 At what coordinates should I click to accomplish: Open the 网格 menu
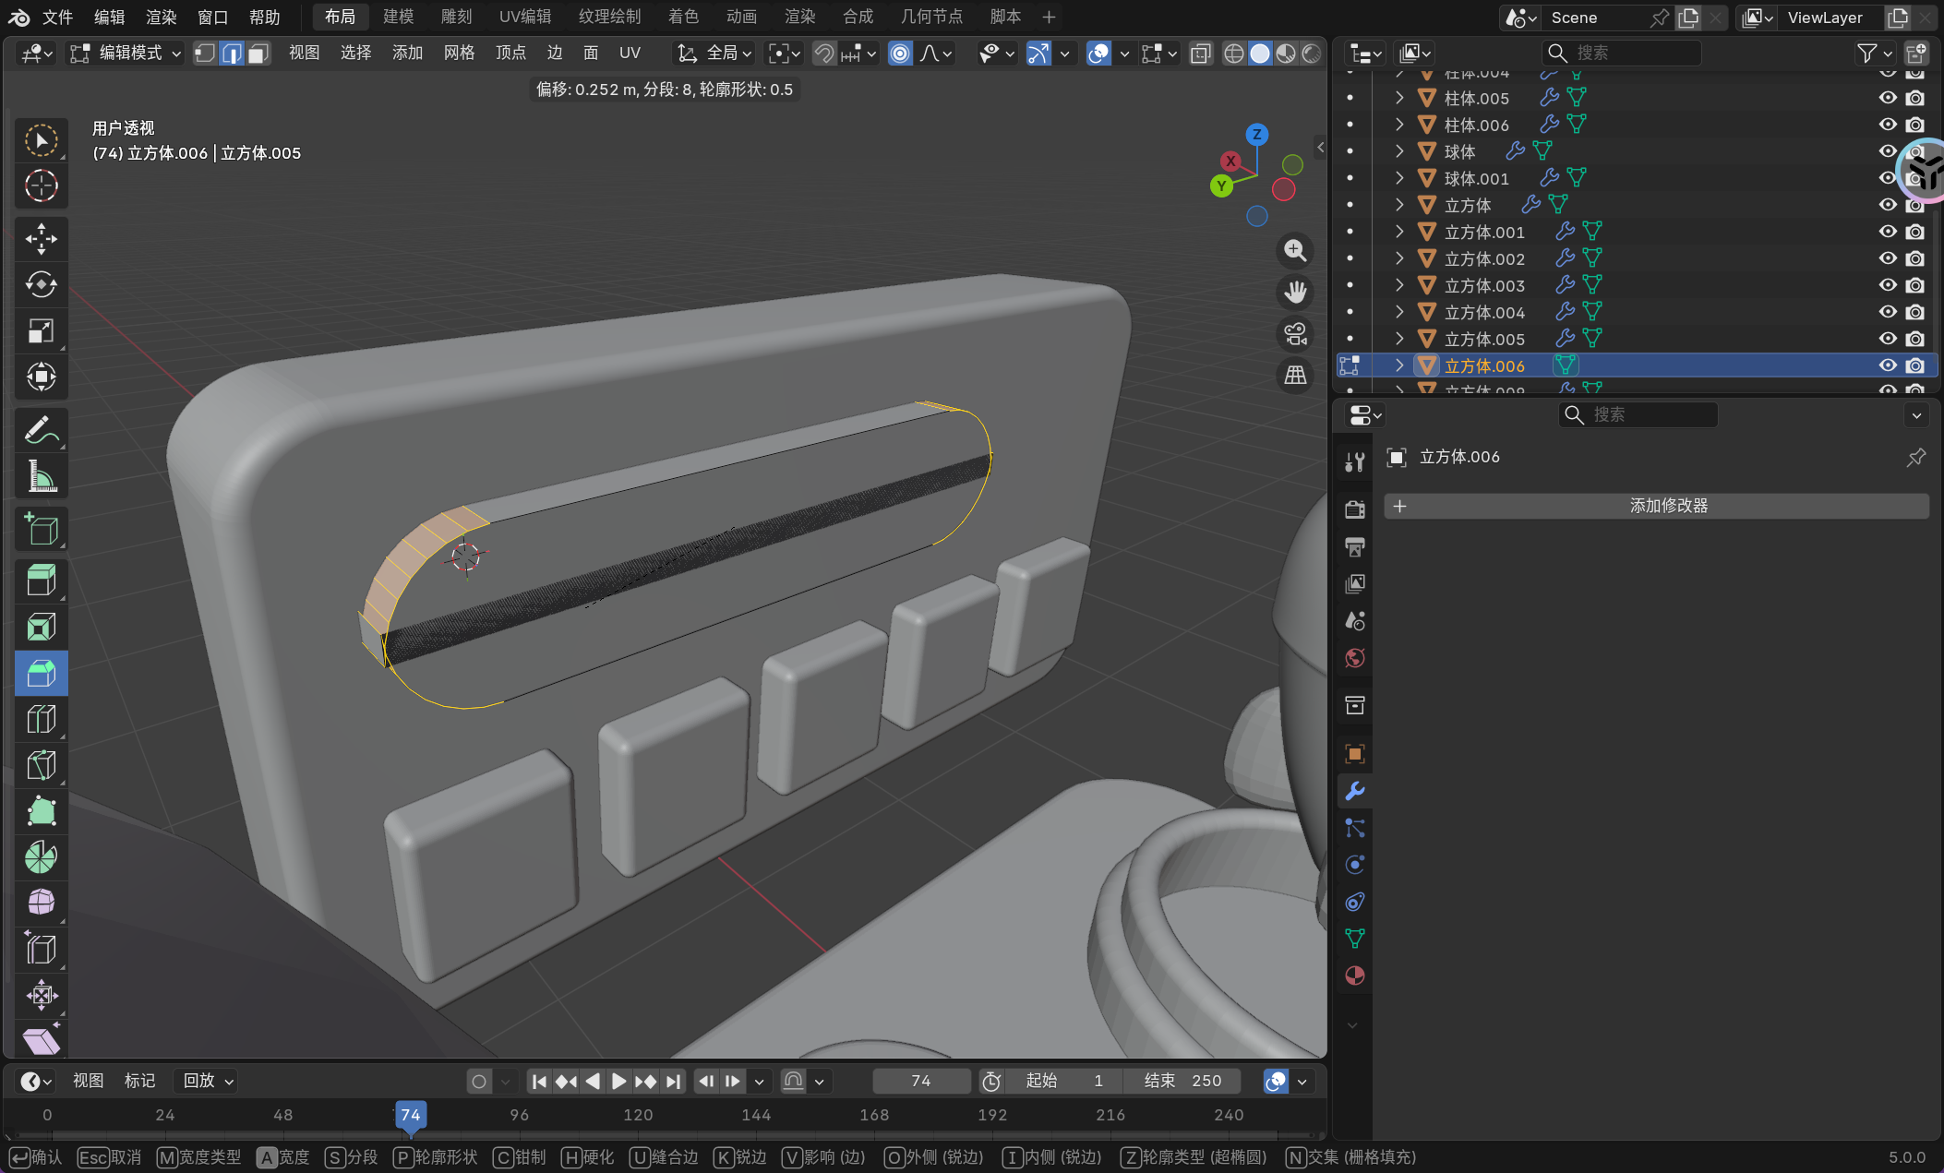(459, 54)
